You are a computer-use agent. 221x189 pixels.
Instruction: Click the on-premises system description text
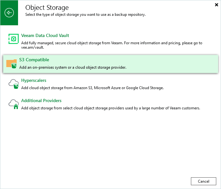pyautogui.click(x=73, y=67)
